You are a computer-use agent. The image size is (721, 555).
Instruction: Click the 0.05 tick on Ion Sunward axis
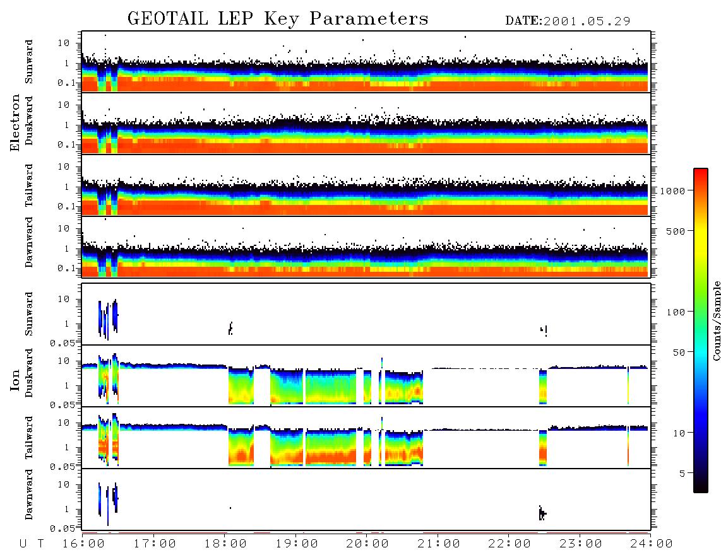63,342
